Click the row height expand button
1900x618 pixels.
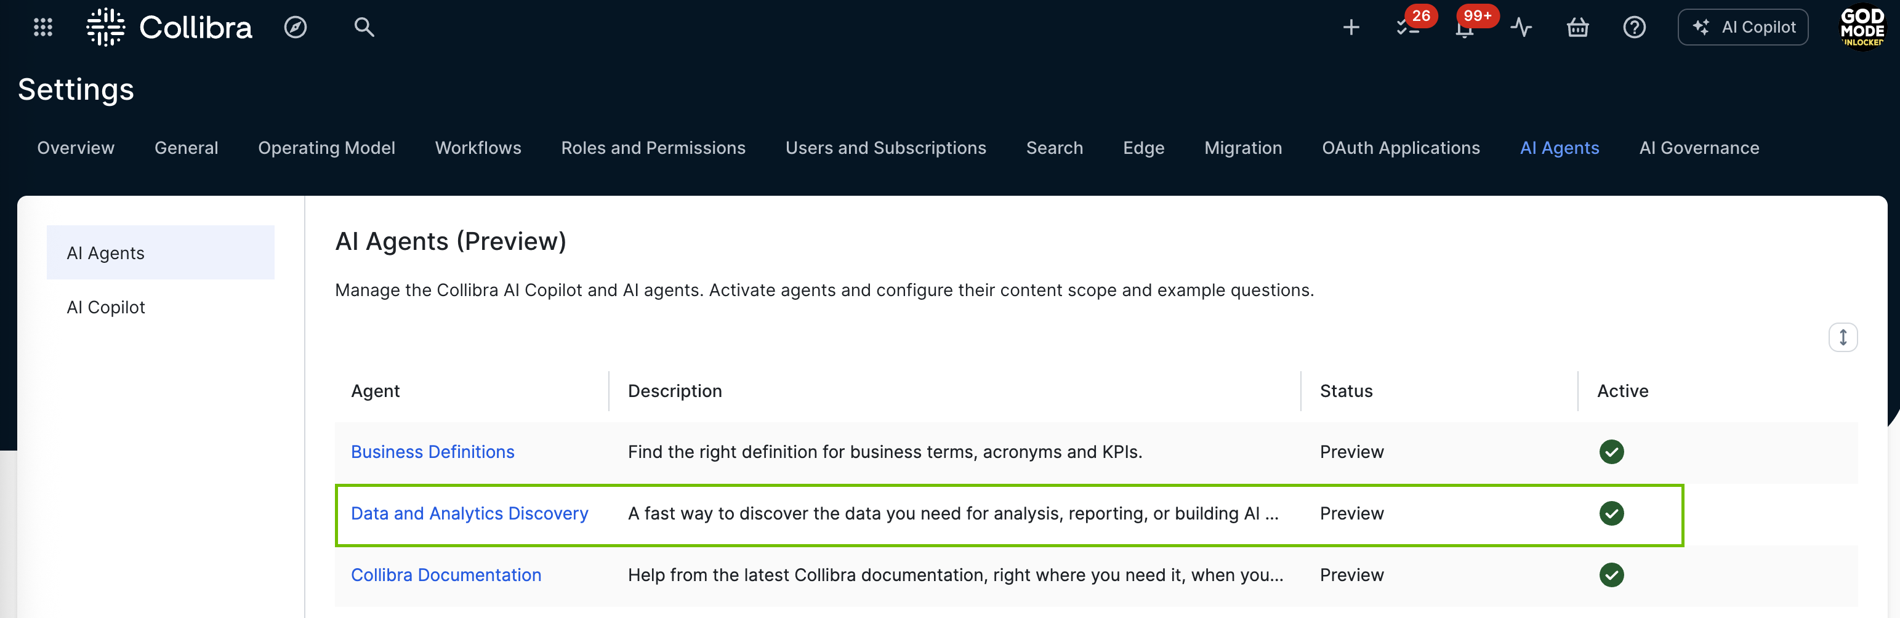tap(1842, 337)
